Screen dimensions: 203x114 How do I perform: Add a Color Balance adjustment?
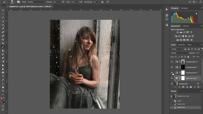click(x=179, y=36)
